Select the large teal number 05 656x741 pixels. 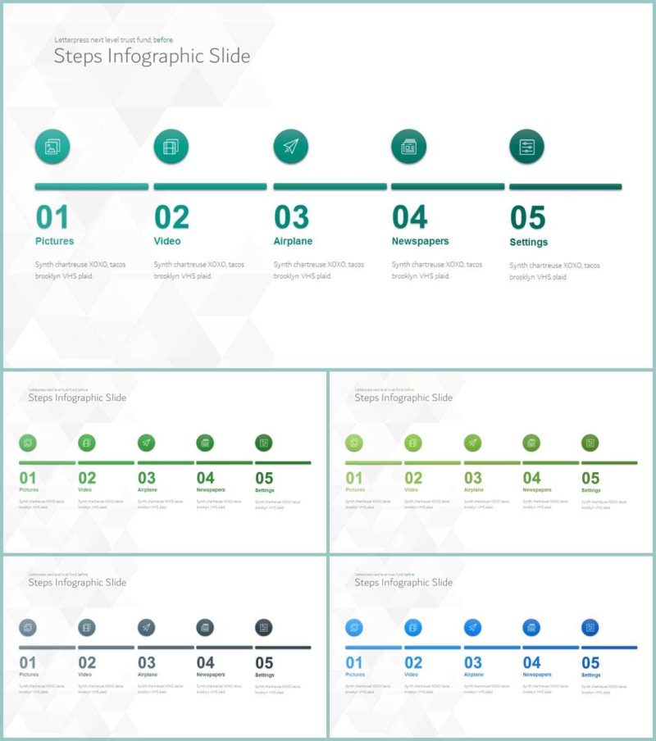click(528, 217)
